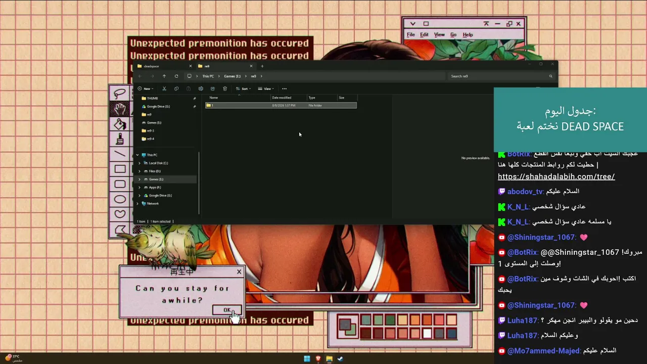Click the Type column header
Screen dimensions: 647x364
[322, 98]
